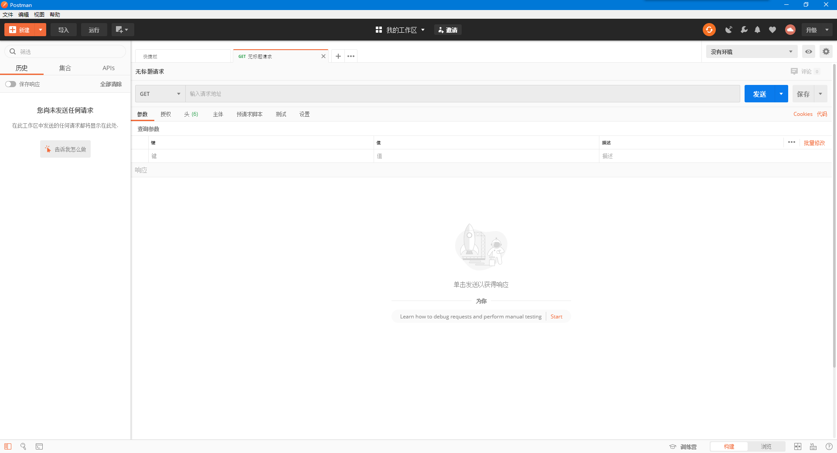The width and height of the screenshot is (837, 453).
Task: Toggle the 保存响应 switch
Action: (x=10, y=84)
